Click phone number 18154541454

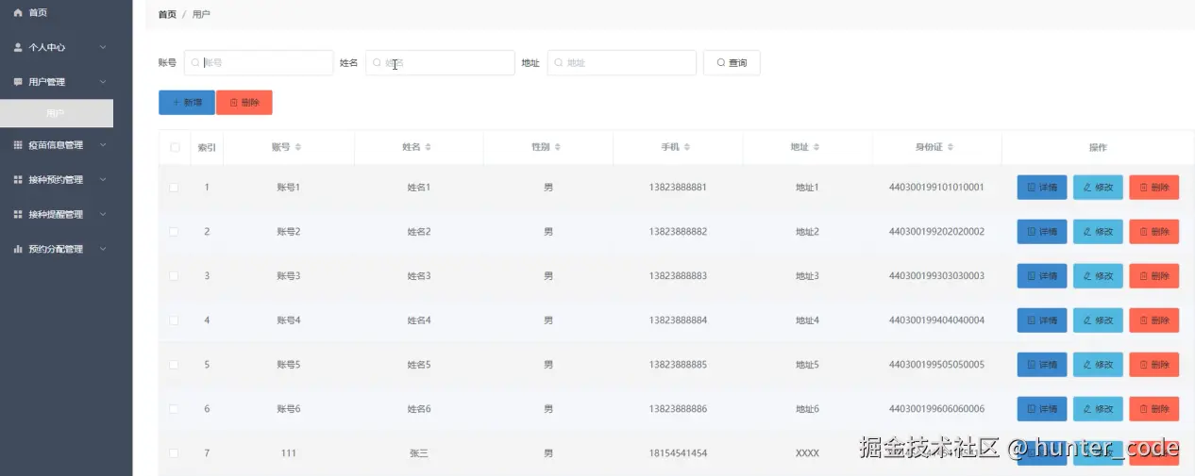pos(678,453)
